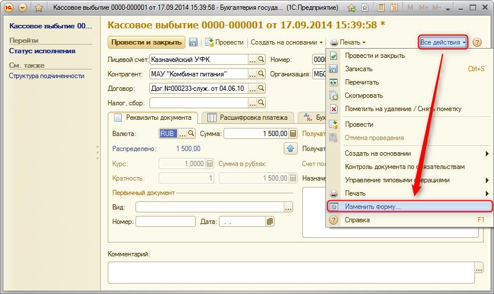Click the Комментарий text field
Screen dimensions: 494x294
291,273
